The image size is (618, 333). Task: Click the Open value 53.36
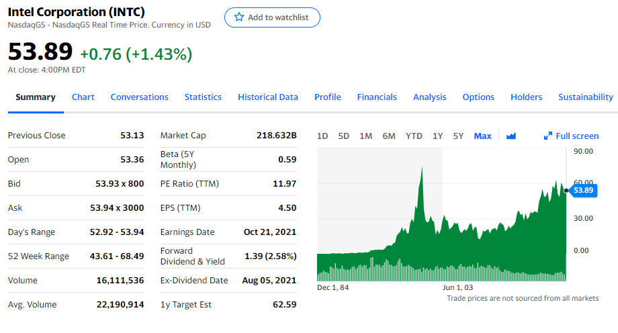pos(132,159)
